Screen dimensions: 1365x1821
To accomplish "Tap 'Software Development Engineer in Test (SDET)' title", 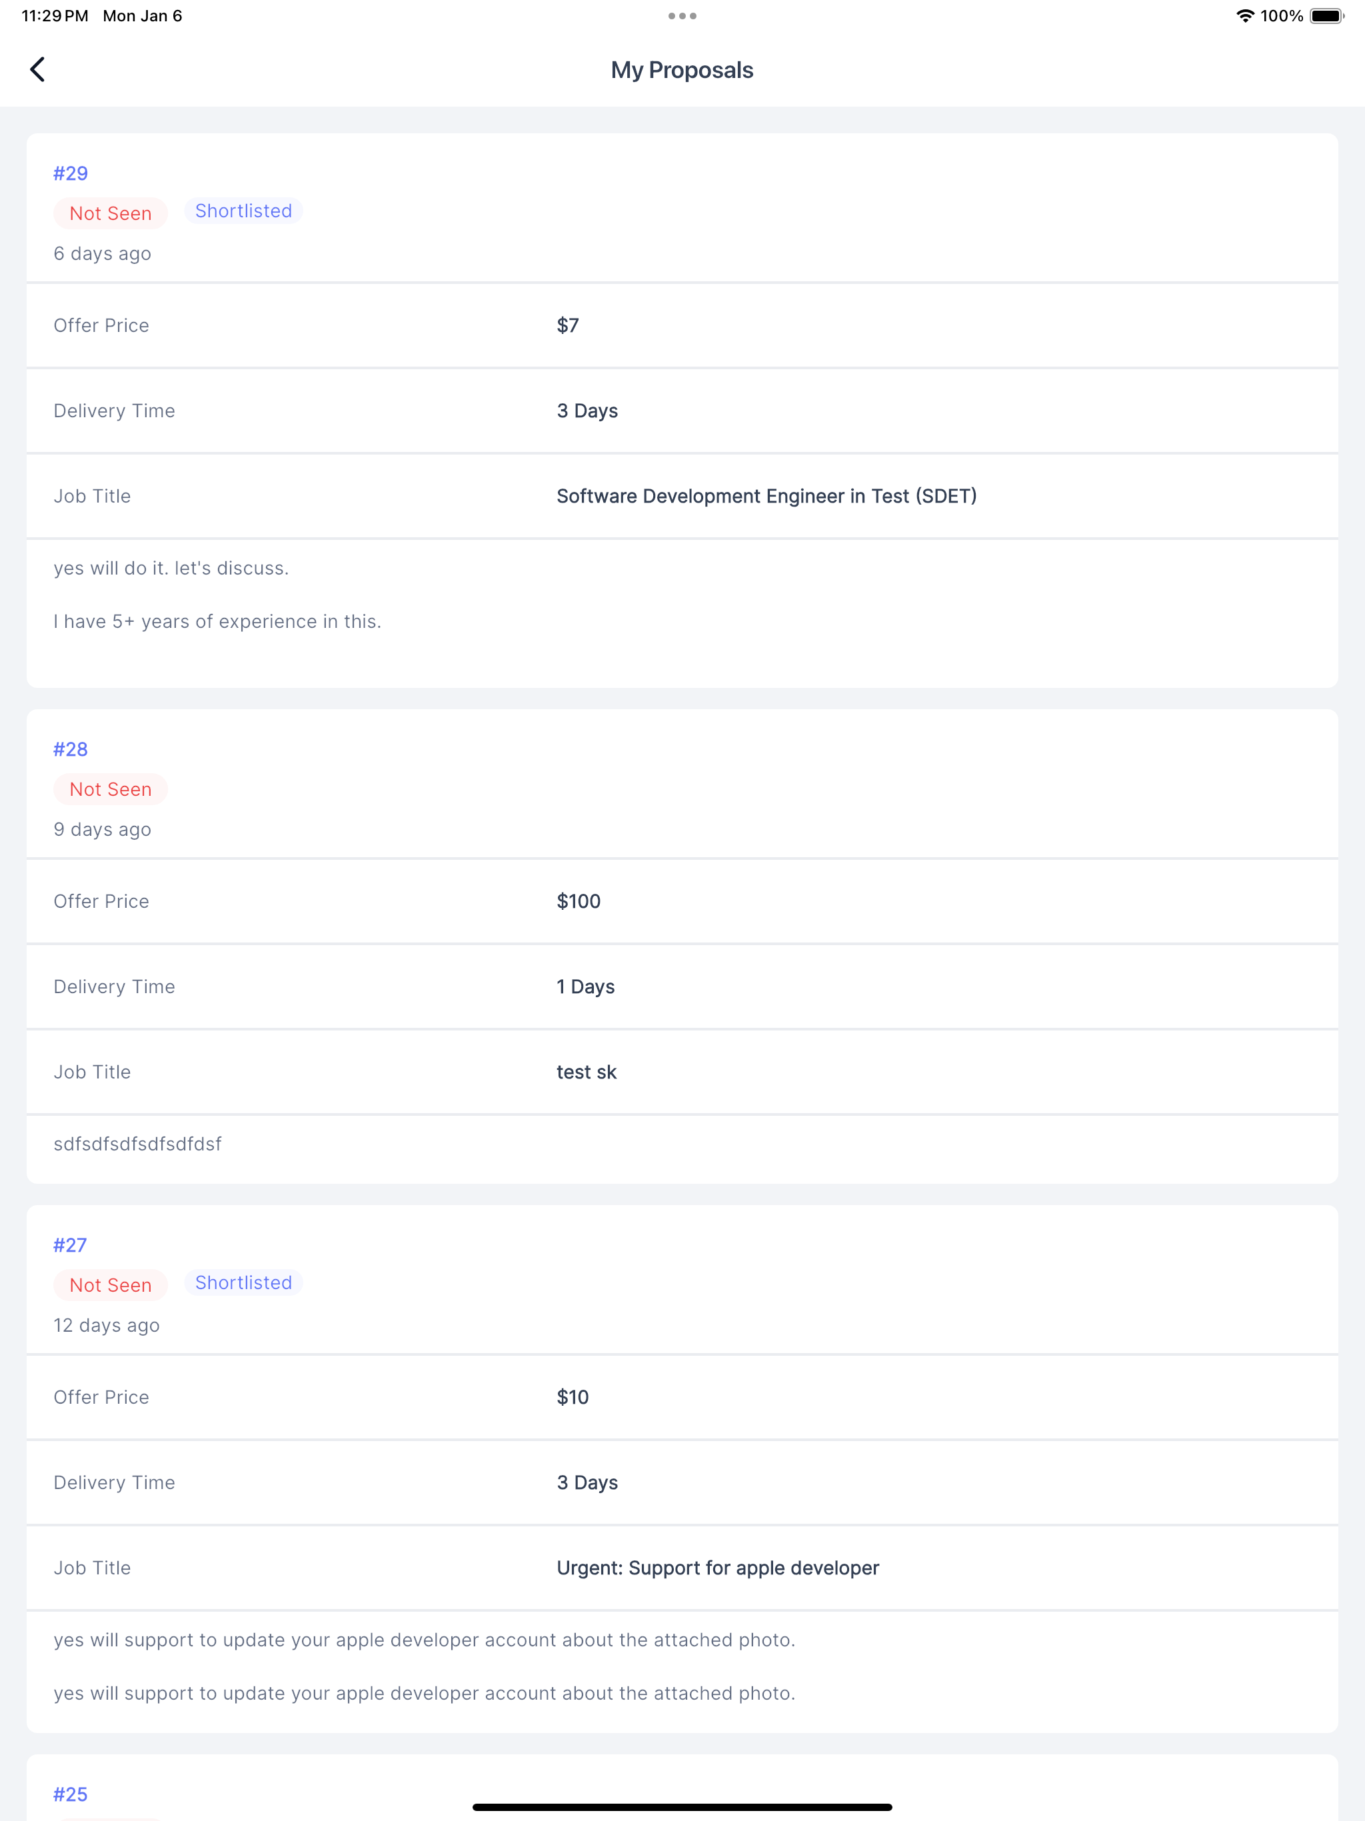I will pos(767,496).
